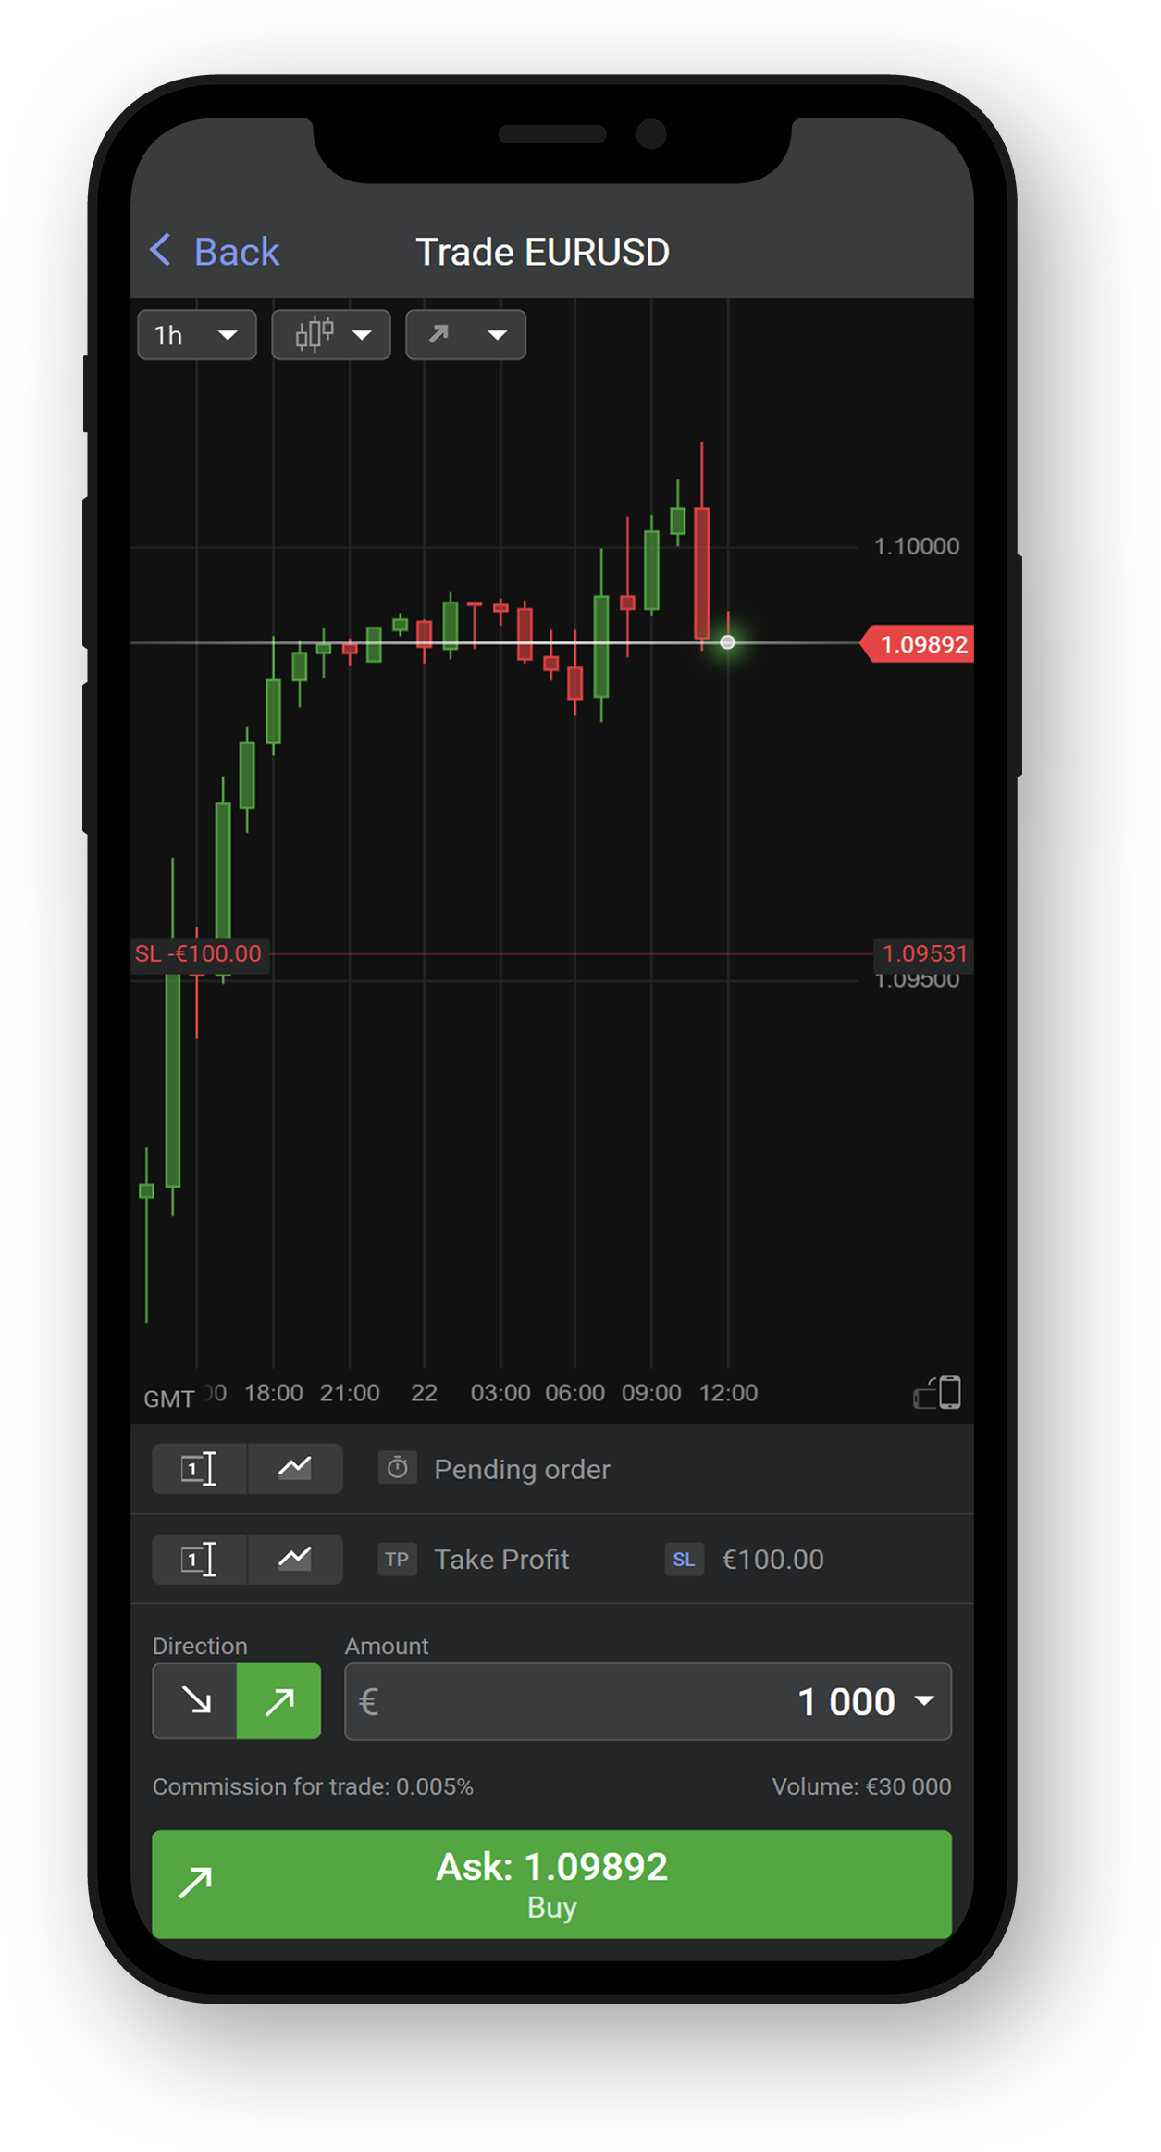Select pending order numeric input mode icon

[x=199, y=1468]
